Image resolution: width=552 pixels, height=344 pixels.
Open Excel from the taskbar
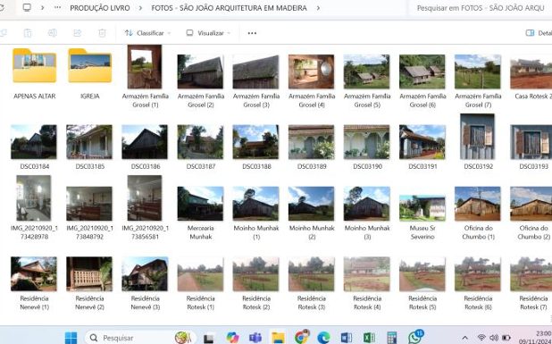369,338
